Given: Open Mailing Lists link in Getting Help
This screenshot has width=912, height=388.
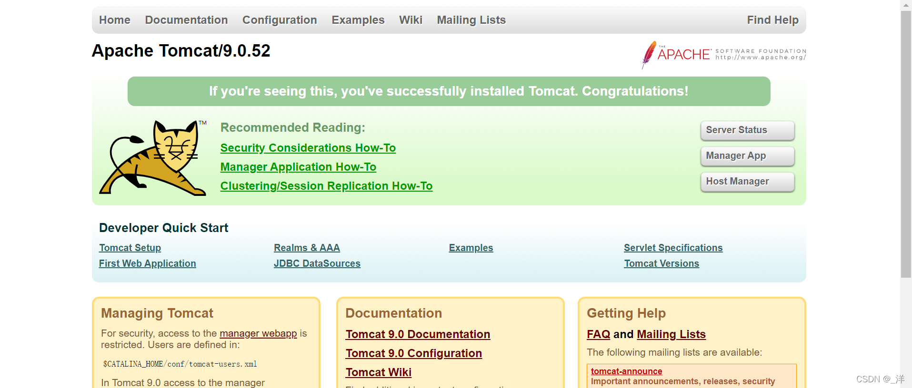Looking at the screenshot, I should click(x=671, y=334).
